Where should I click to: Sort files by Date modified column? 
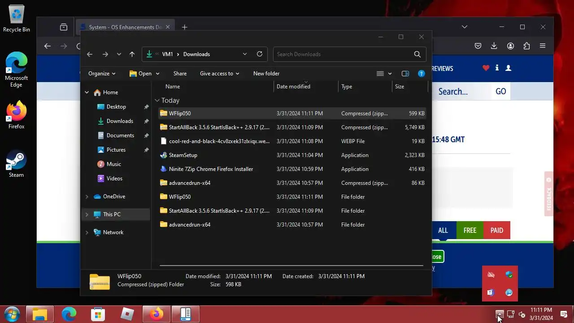tap(293, 87)
